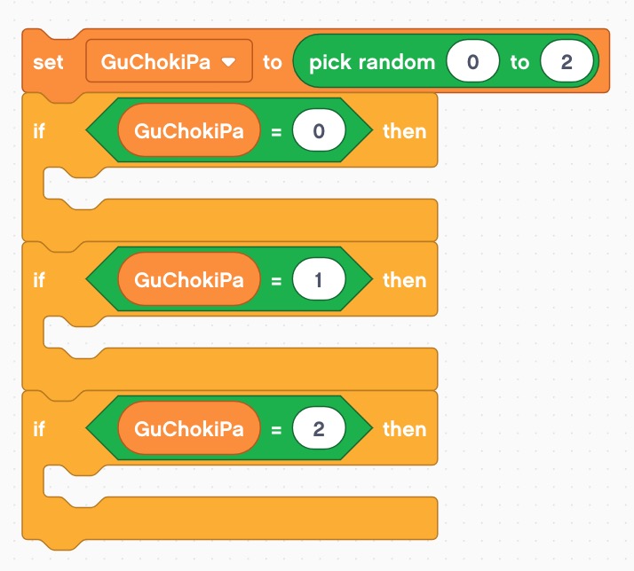
Task: Select GuChokiPa variable in the "= 1" condition
Action: (188, 280)
